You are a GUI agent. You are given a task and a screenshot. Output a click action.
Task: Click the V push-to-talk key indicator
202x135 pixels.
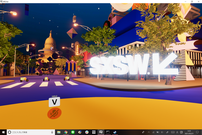pos(54,102)
